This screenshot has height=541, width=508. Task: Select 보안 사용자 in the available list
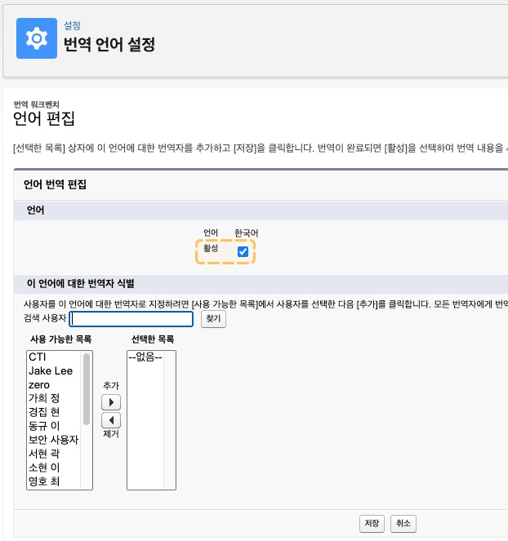click(x=54, y=440)
